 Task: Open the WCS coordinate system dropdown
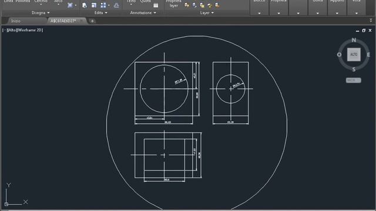(353, 80)
